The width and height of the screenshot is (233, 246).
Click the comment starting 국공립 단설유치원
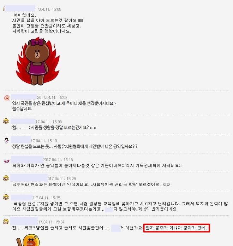(x=120, y=206)
